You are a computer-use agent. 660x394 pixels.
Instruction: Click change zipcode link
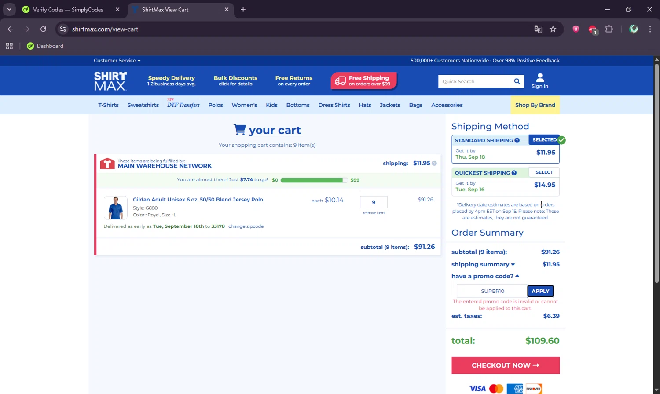pyautogui.click(x=246, y=226)
